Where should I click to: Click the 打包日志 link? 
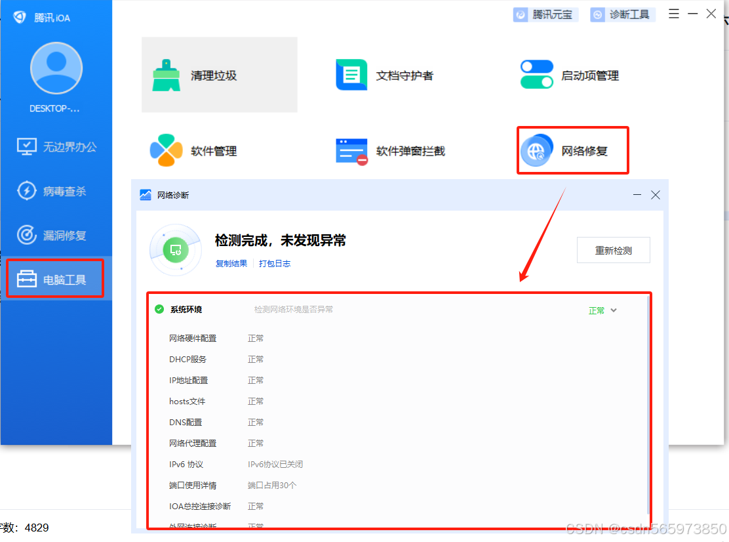click(275, 263)
